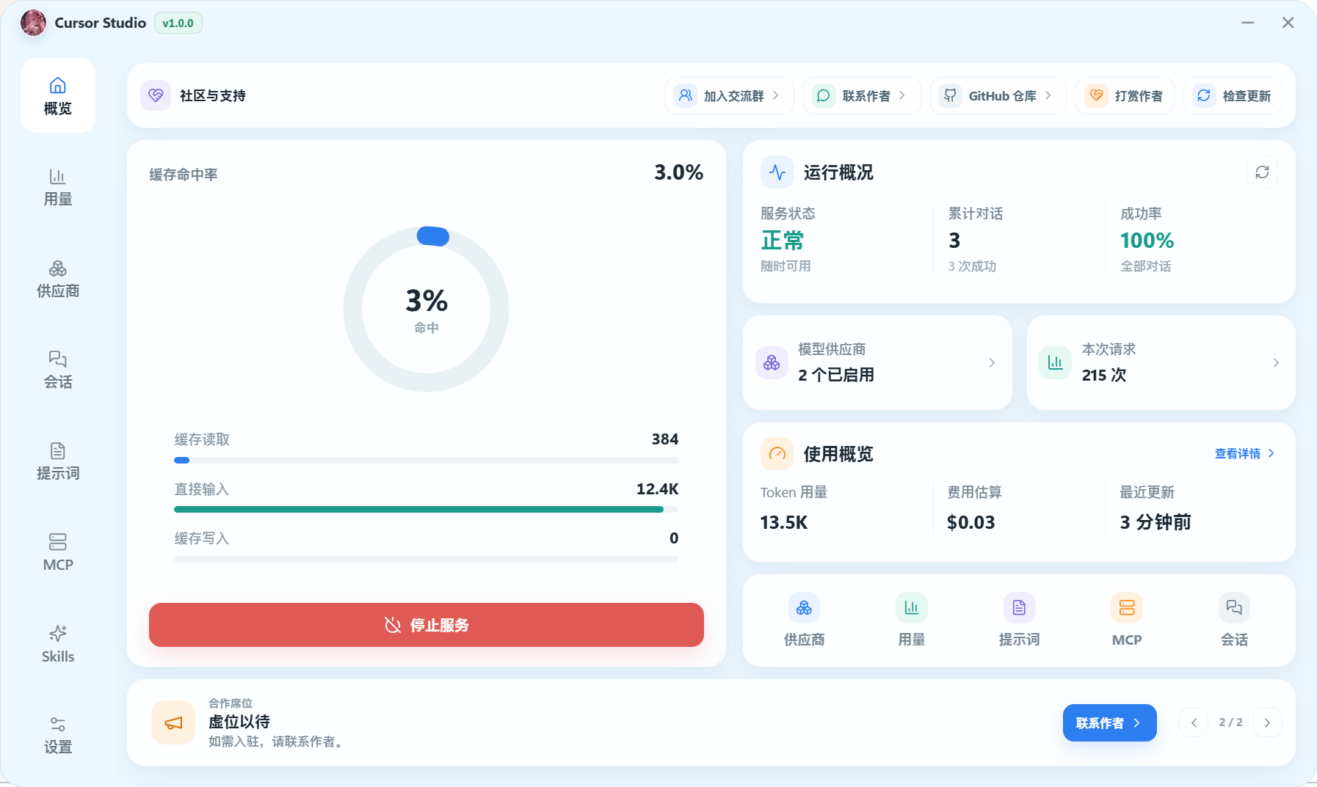1317x787 pixels.
Task: Click the red 停止服务 button
Action: point(427,625)
